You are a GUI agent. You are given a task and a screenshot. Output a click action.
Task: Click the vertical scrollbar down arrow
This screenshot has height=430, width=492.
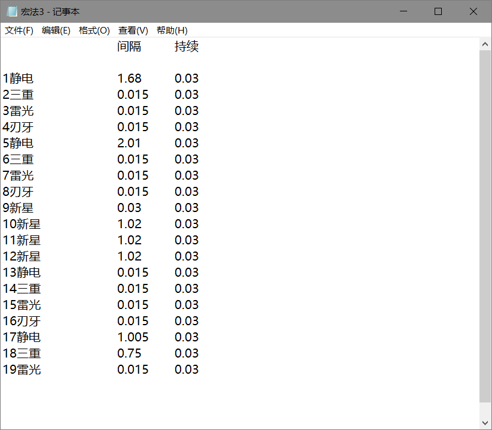[x=485, y=423]
